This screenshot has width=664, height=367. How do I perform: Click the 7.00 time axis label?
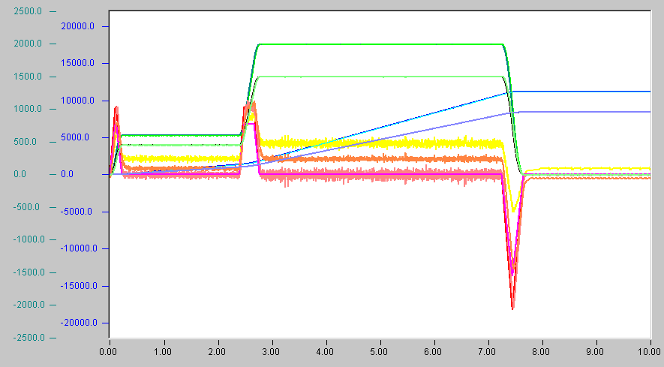pyautogui.click(x=487, y=352)
